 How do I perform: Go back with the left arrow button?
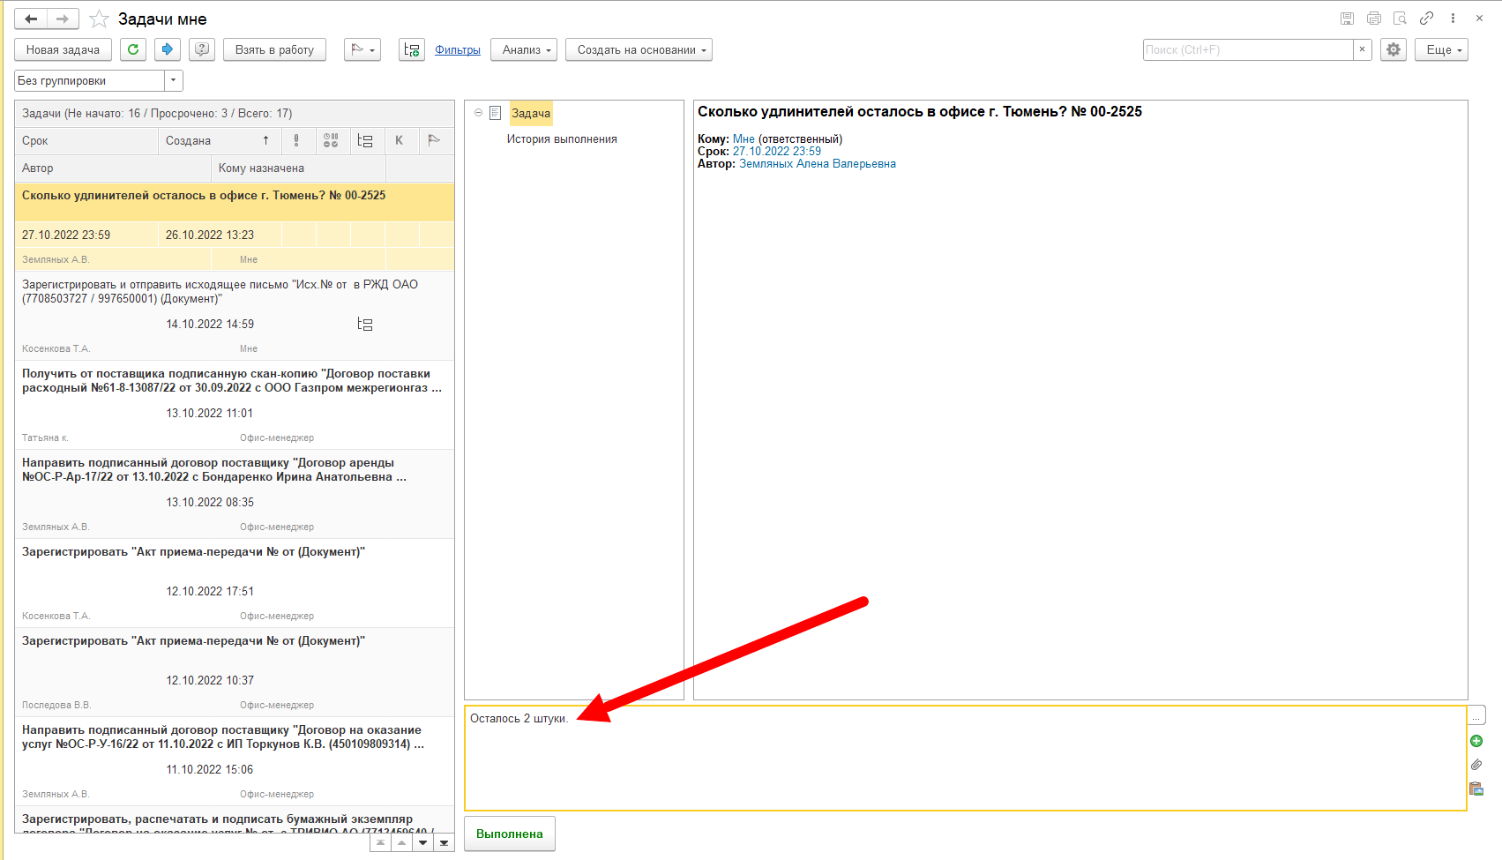click(x=31, y=19)
